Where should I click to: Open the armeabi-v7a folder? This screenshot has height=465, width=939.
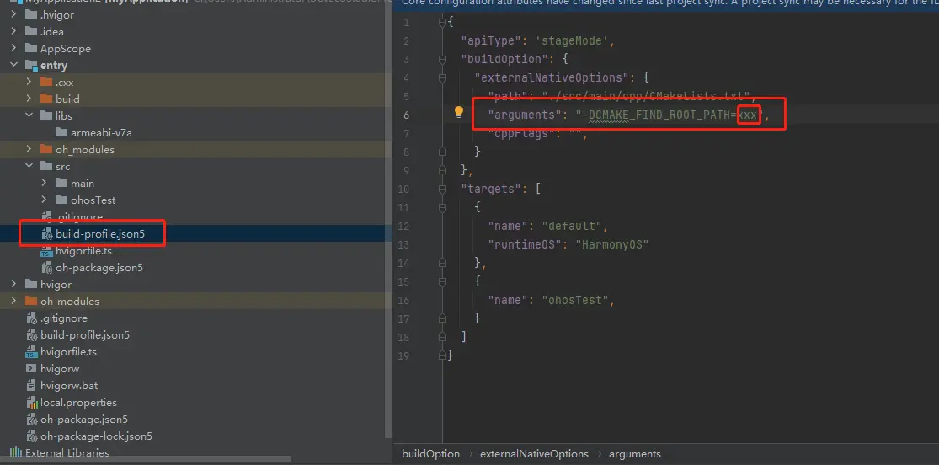coord(101,132)
